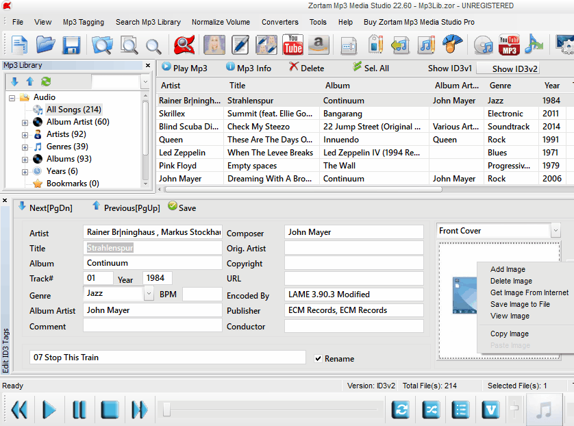This screenshot has height=426, width=574.
Task: Click the new document toolbar icon
Action: click(19, 45)
